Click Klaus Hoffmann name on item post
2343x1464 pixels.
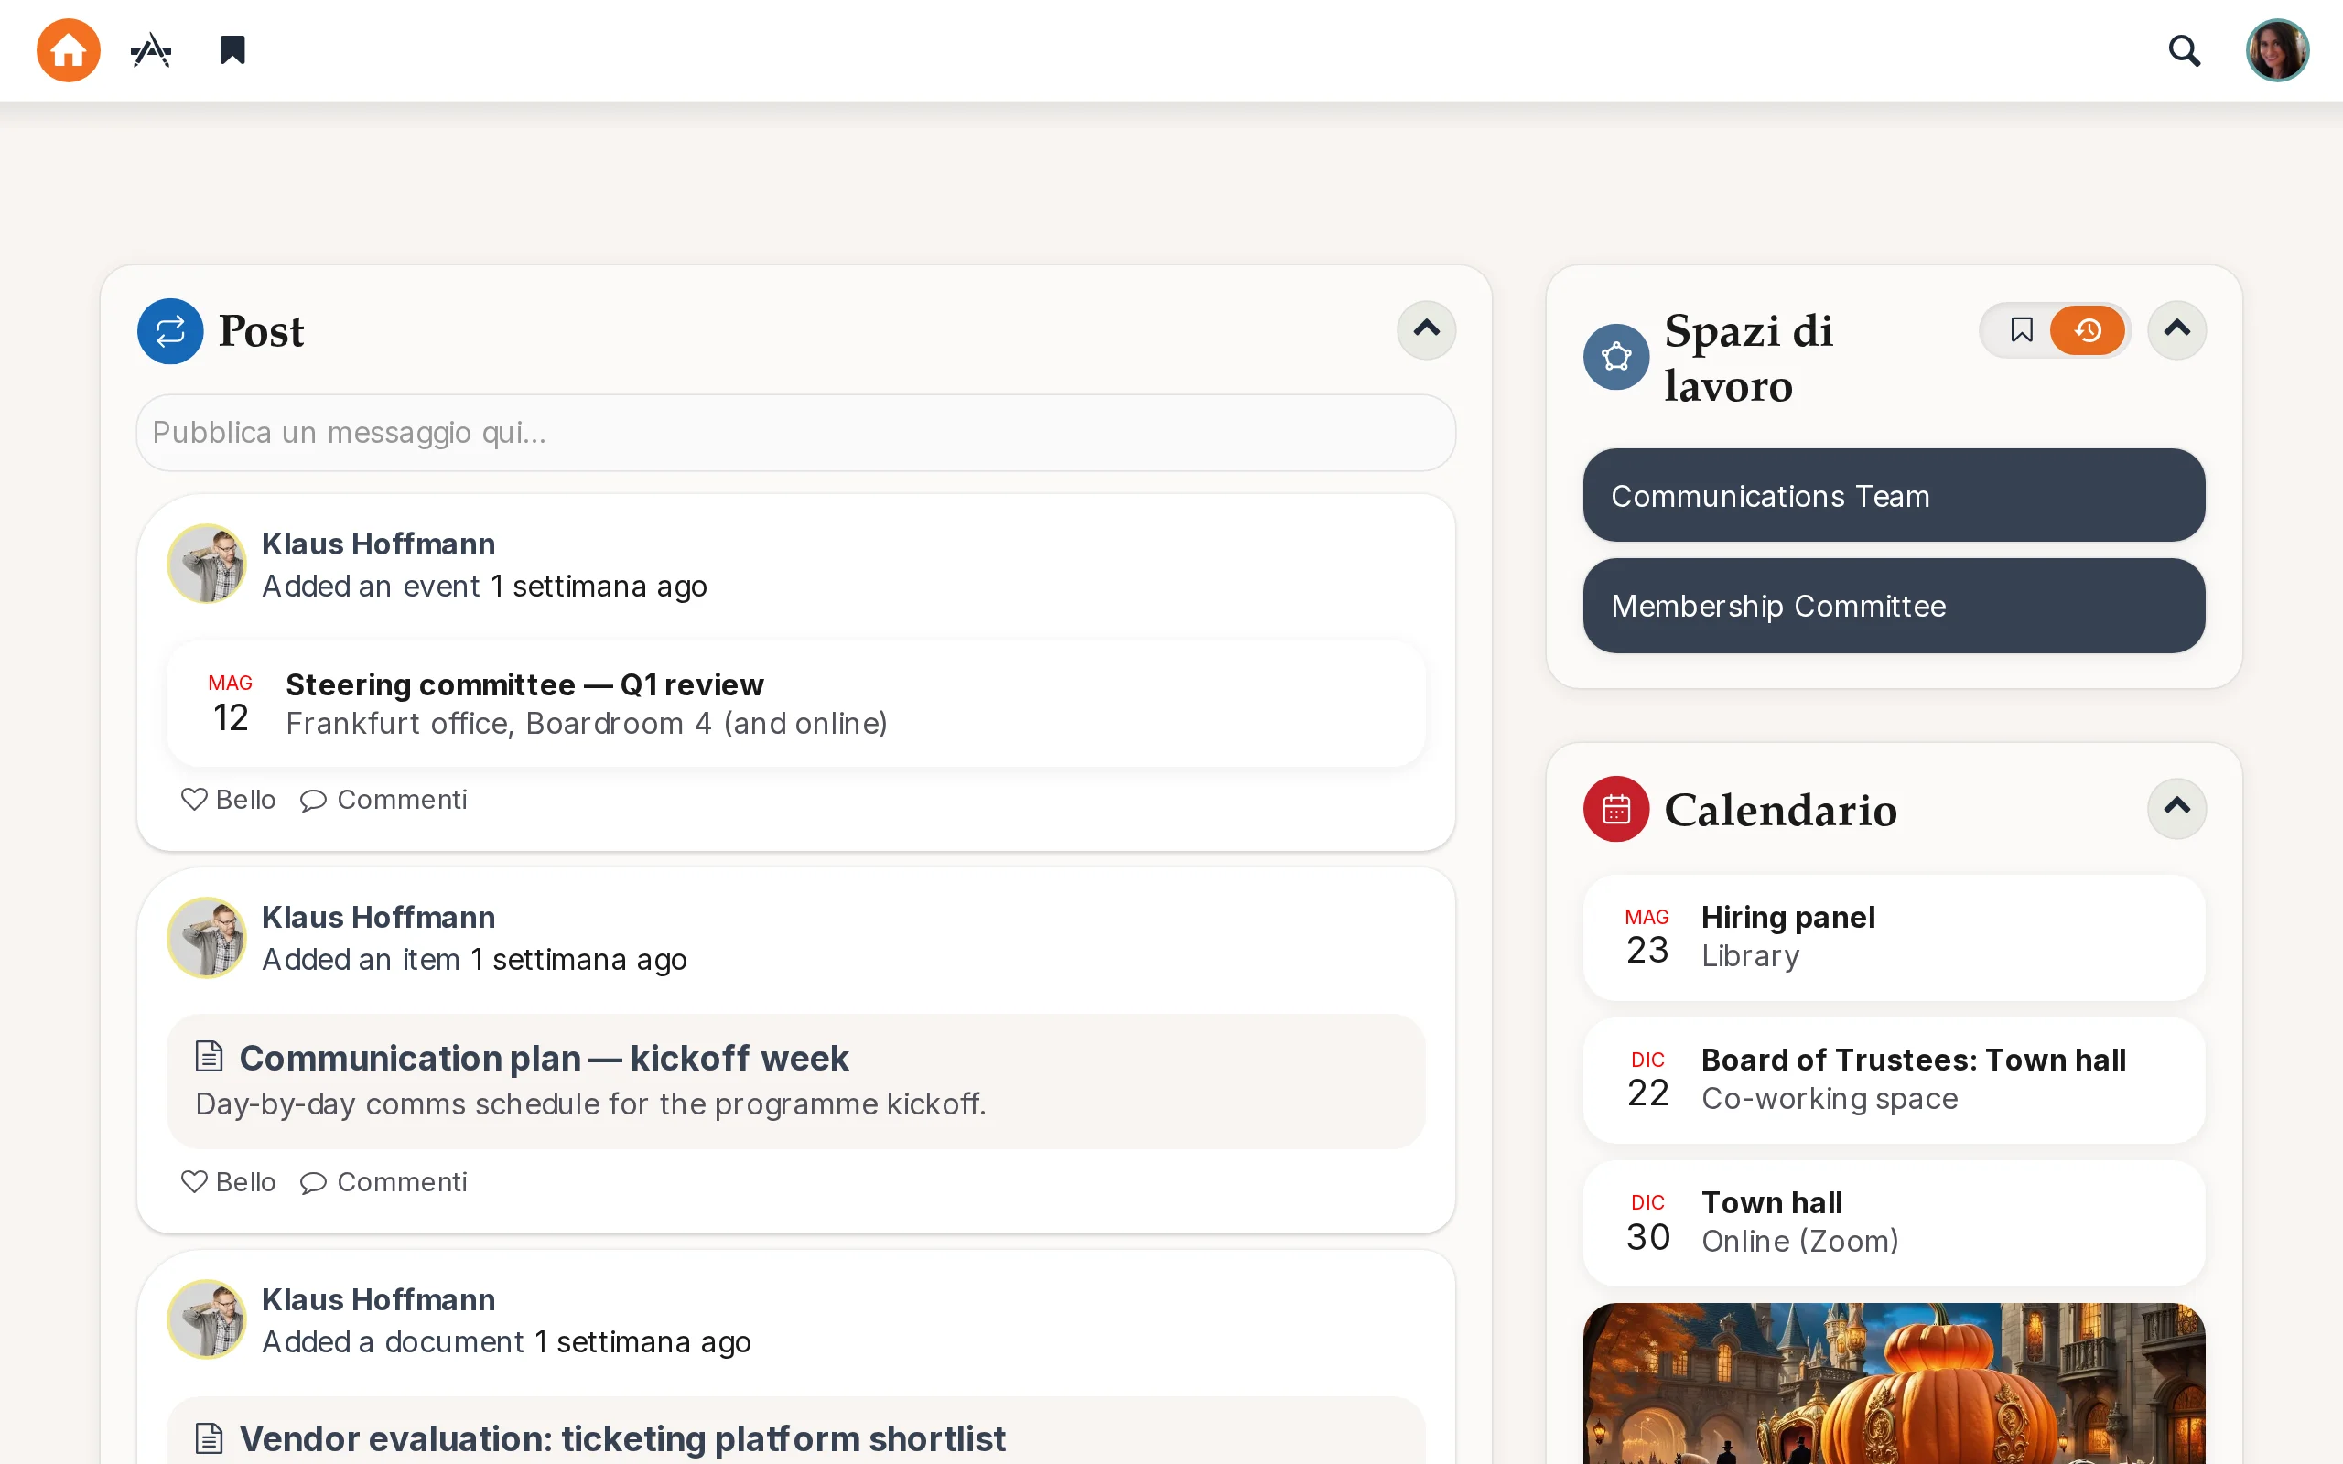point(379,917)
